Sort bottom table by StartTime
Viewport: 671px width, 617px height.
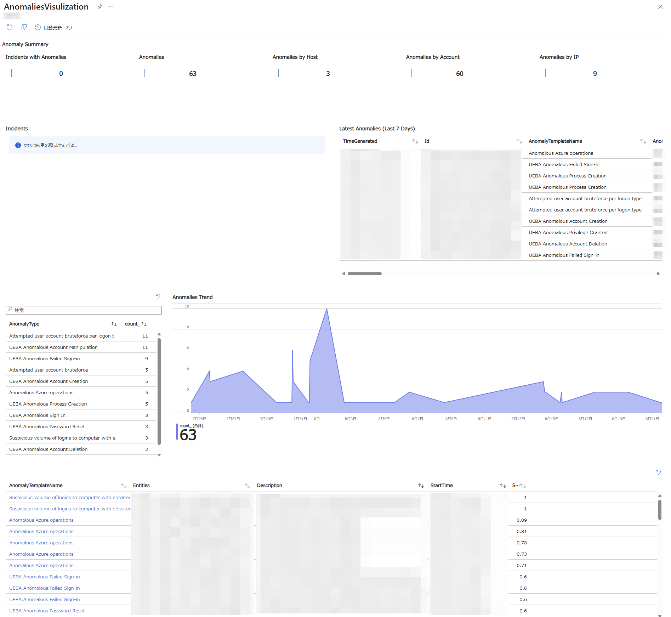(502, 486)
